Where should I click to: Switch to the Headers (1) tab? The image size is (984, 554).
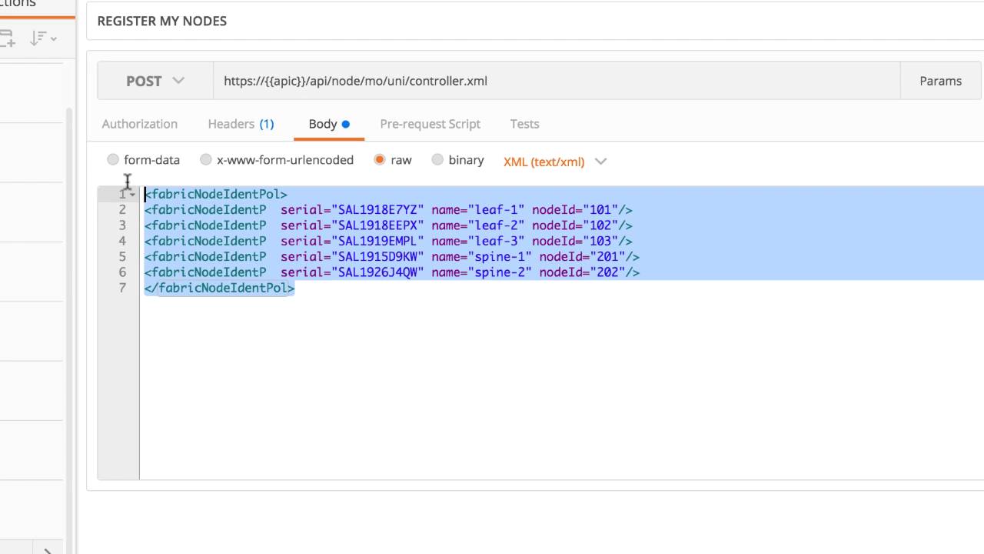241,124
